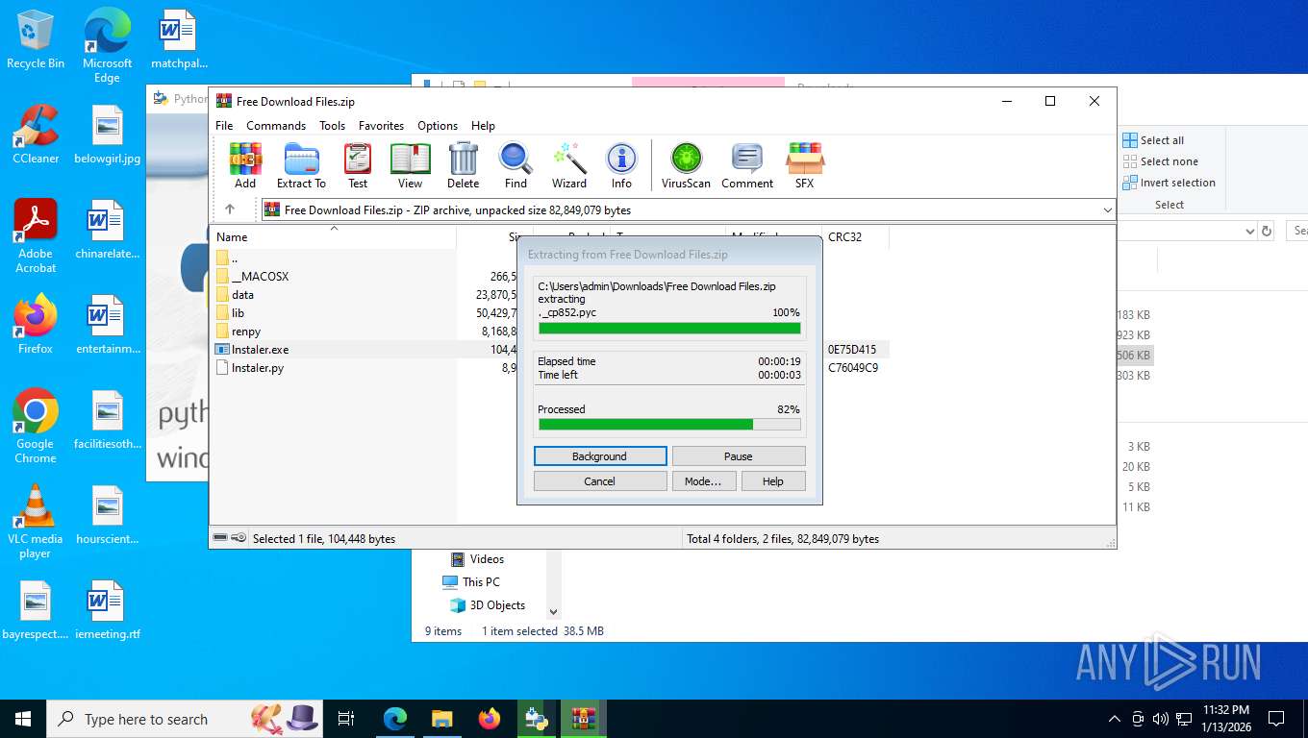Open the notifications center icon

(1276, 718)
